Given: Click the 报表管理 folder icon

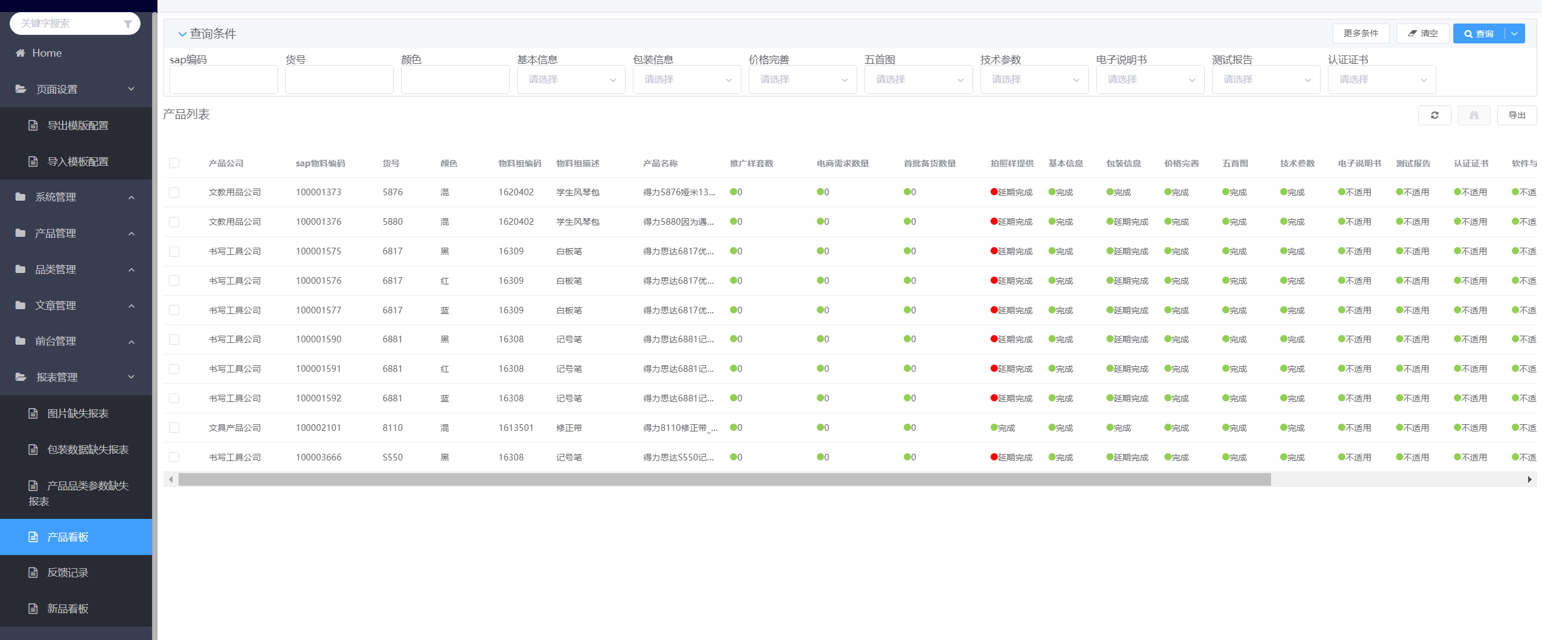Looking at the screenshot, I should (21, 377).
